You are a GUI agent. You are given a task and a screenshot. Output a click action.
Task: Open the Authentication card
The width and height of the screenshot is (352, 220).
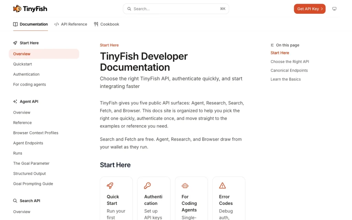point(154,198)
